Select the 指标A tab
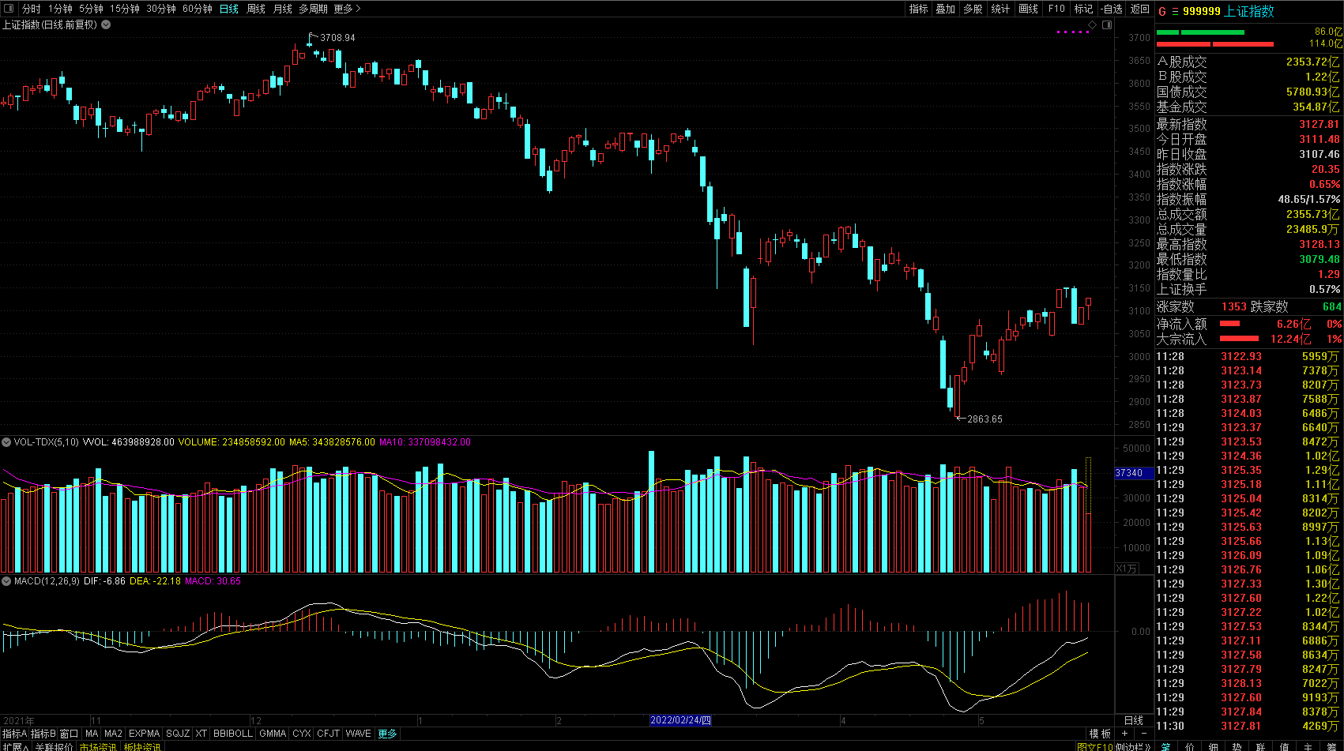The width and height of the screenshot is (1344, 751). coord(15,734)
